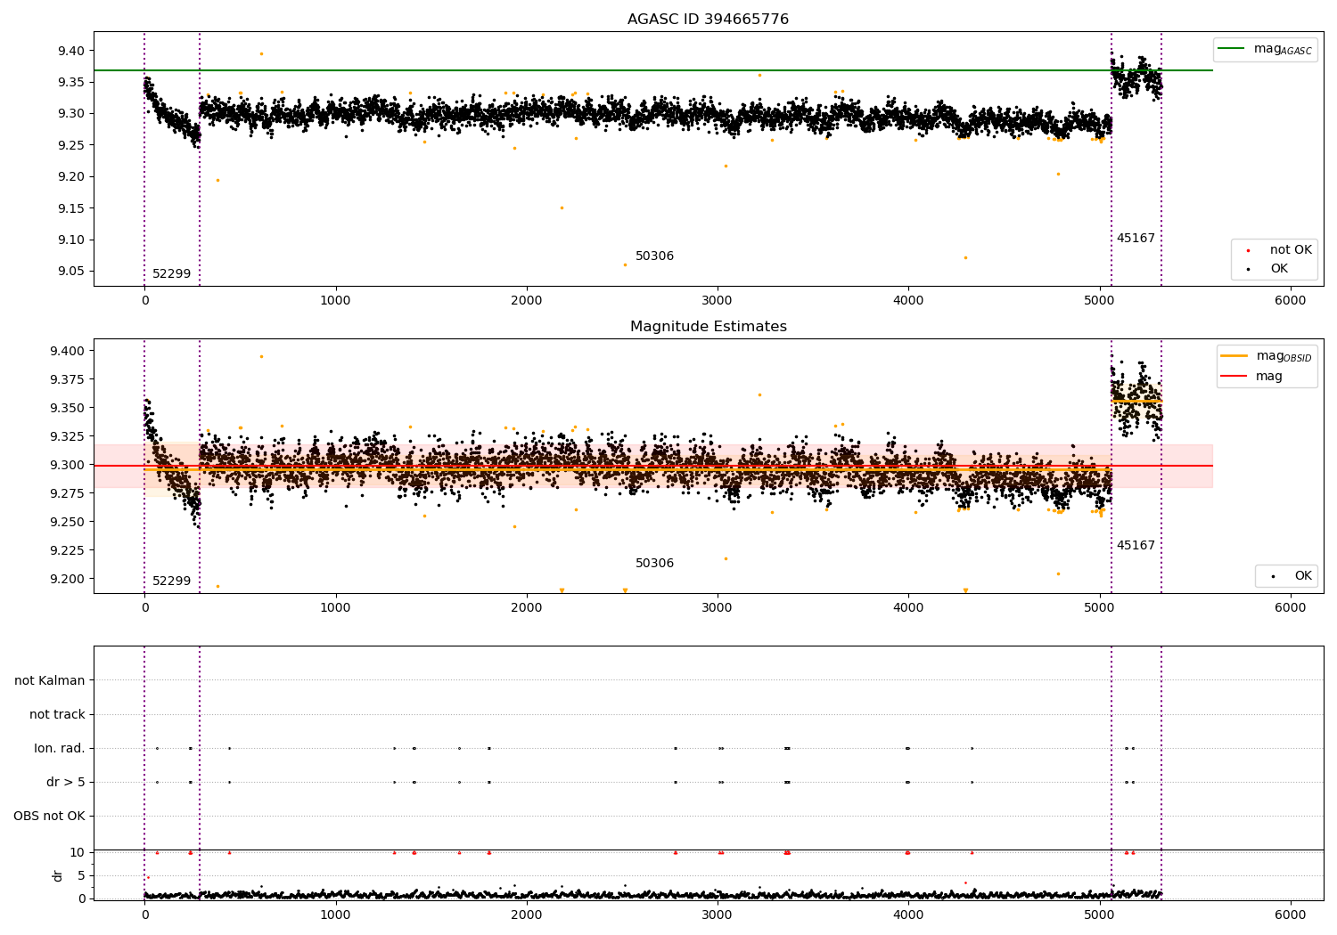Viewport: 1337px width, 935px height.
Task: Click the 52299 annotation in Magnitude Estimates plot
Action: (x=171, y=581)
